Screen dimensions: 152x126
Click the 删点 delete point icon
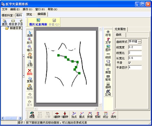82,115
